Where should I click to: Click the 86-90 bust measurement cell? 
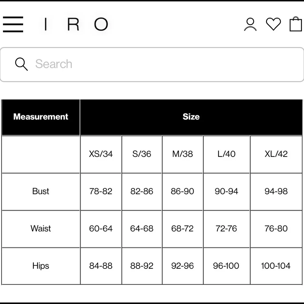pos(182,191)
